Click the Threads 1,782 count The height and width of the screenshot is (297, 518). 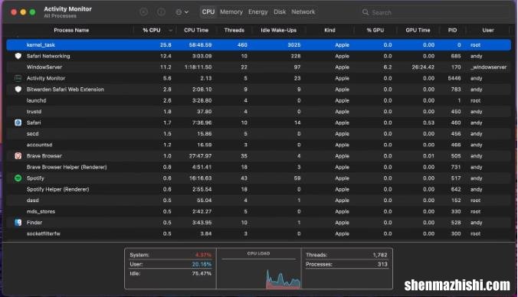tap(380, 255)
